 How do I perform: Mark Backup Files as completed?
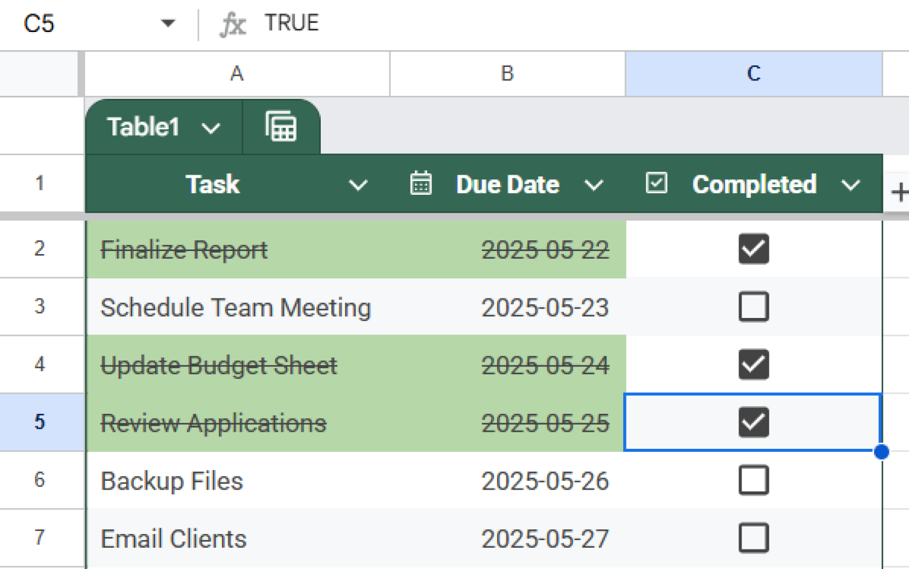coord(753,481)
